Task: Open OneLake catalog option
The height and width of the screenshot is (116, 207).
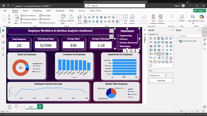Action: 29,19
